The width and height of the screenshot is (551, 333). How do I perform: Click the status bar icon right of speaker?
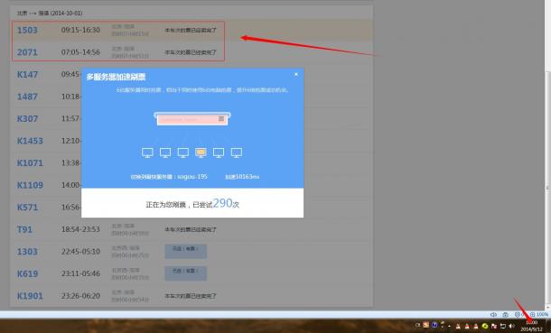[505, 314]
